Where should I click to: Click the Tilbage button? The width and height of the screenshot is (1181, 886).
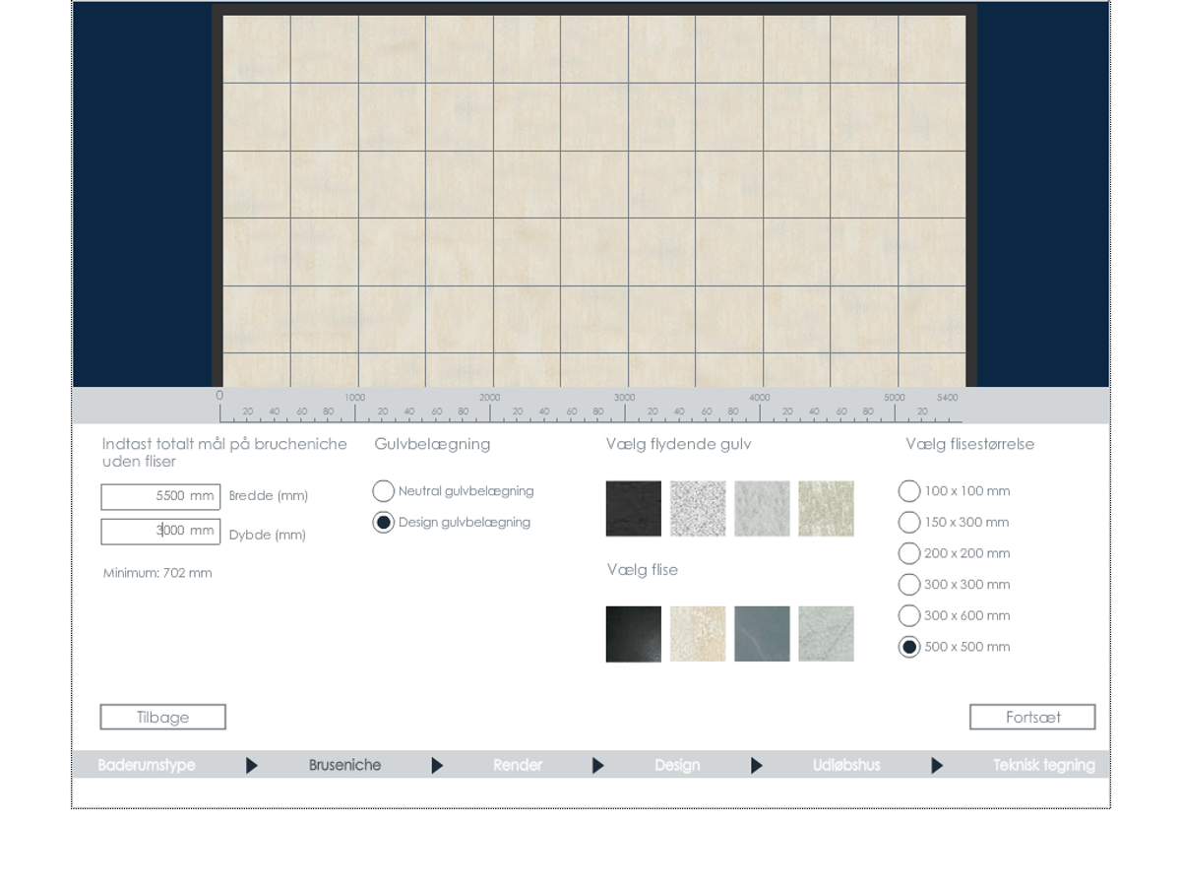(x=162, y=718)
